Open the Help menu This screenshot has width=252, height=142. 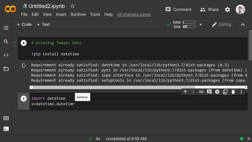click(109, 15)
